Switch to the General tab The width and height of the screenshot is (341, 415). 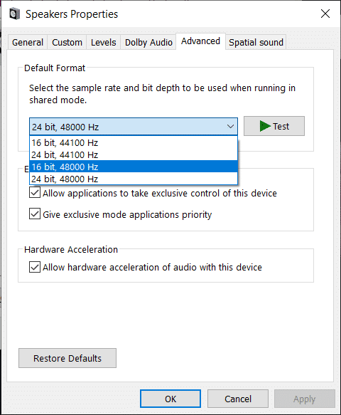pos(28,42)
